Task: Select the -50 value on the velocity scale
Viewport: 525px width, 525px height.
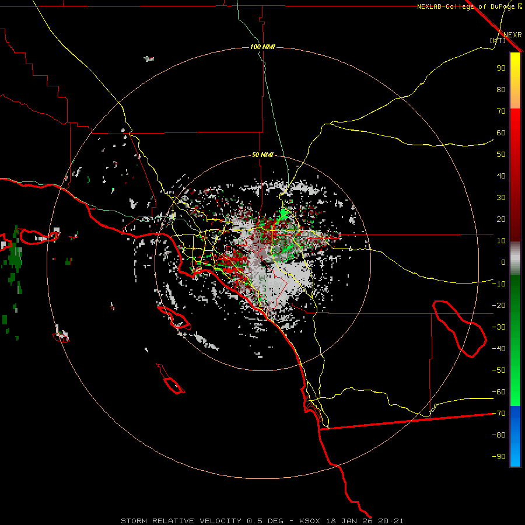Action: tap(499, 370)
